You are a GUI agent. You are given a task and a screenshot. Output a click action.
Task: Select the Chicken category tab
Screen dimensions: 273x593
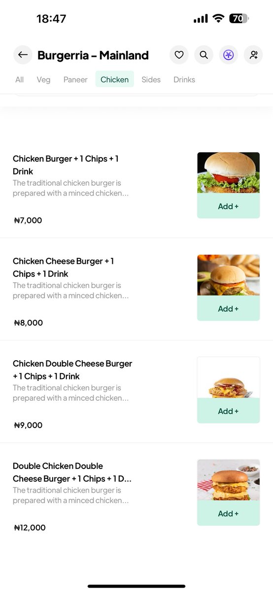pyautogui.click(x=115, y=80)
